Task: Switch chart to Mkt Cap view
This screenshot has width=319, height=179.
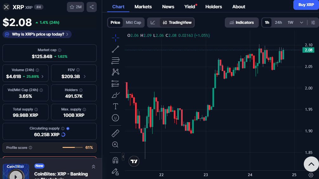Action: [x=133, y=23]
